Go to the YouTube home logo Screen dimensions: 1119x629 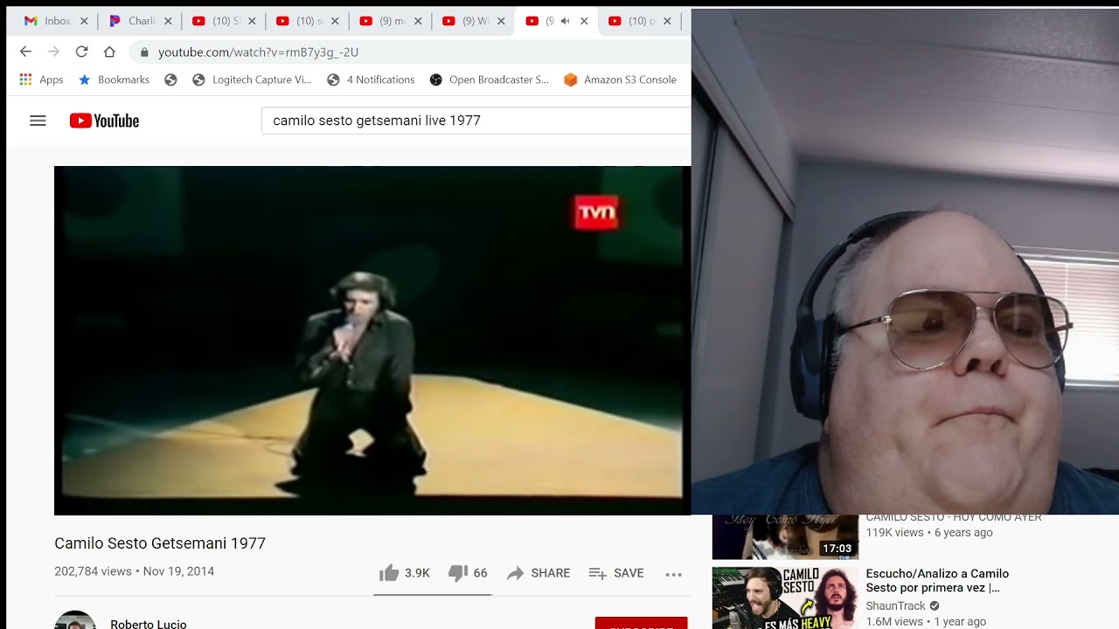click(104, 121)
